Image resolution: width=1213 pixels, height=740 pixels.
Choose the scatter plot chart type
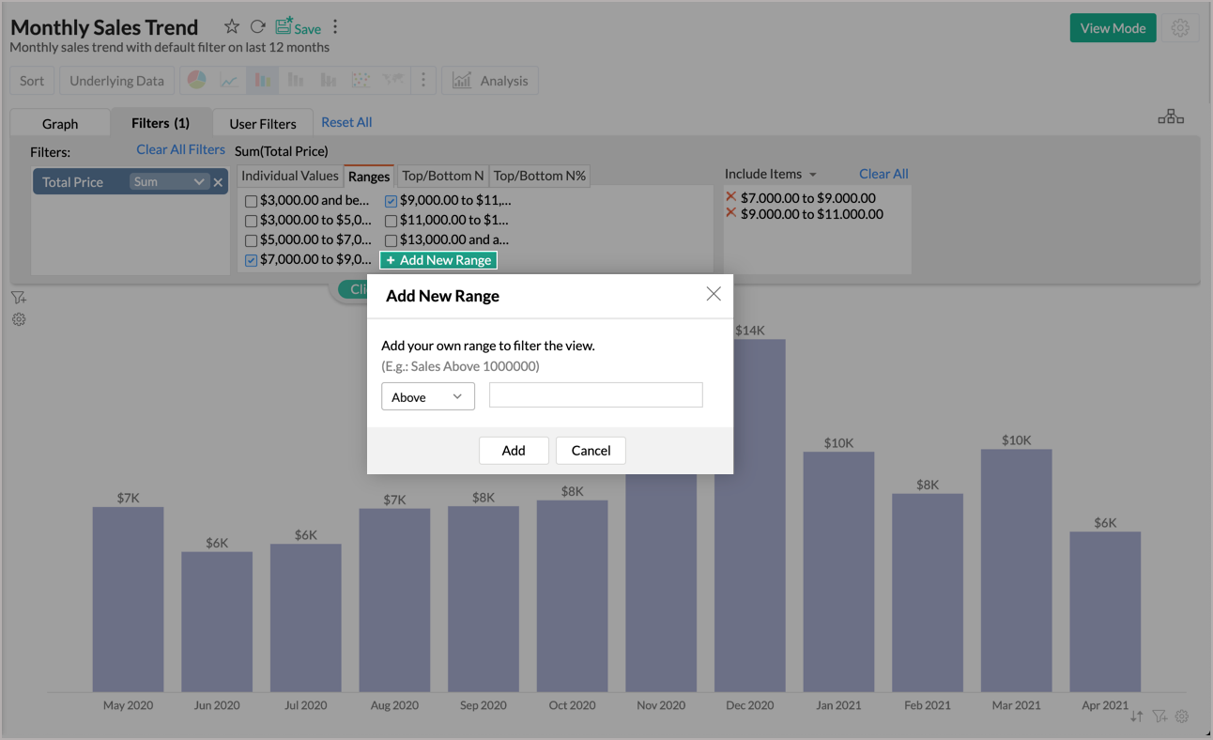[x=361, y=80]
